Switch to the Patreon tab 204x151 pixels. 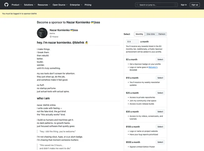point(162,34)
